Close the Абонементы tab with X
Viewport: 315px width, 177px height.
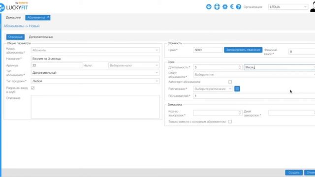[48, 17]
